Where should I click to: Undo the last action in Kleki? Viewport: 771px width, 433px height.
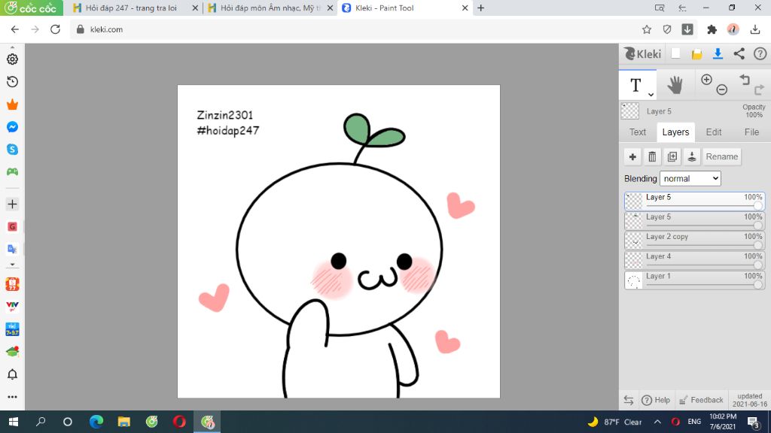pyautogui.click(x=745, y=80)
